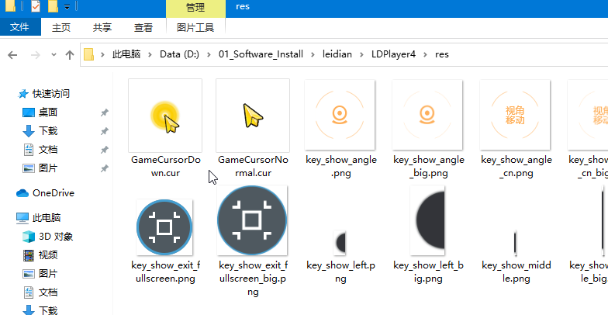Open GameCursorDown.cur file thumbnail
Image resolution: width=608 pixels, height=315 pixels.
(165, 116)
